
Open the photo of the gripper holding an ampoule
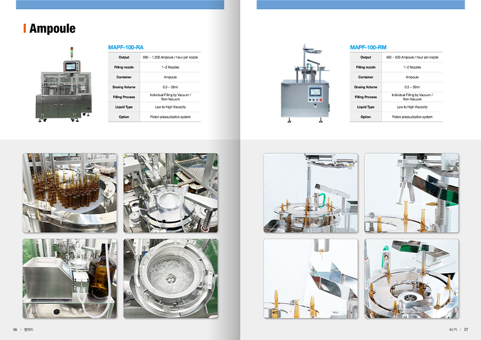(411, 193)
